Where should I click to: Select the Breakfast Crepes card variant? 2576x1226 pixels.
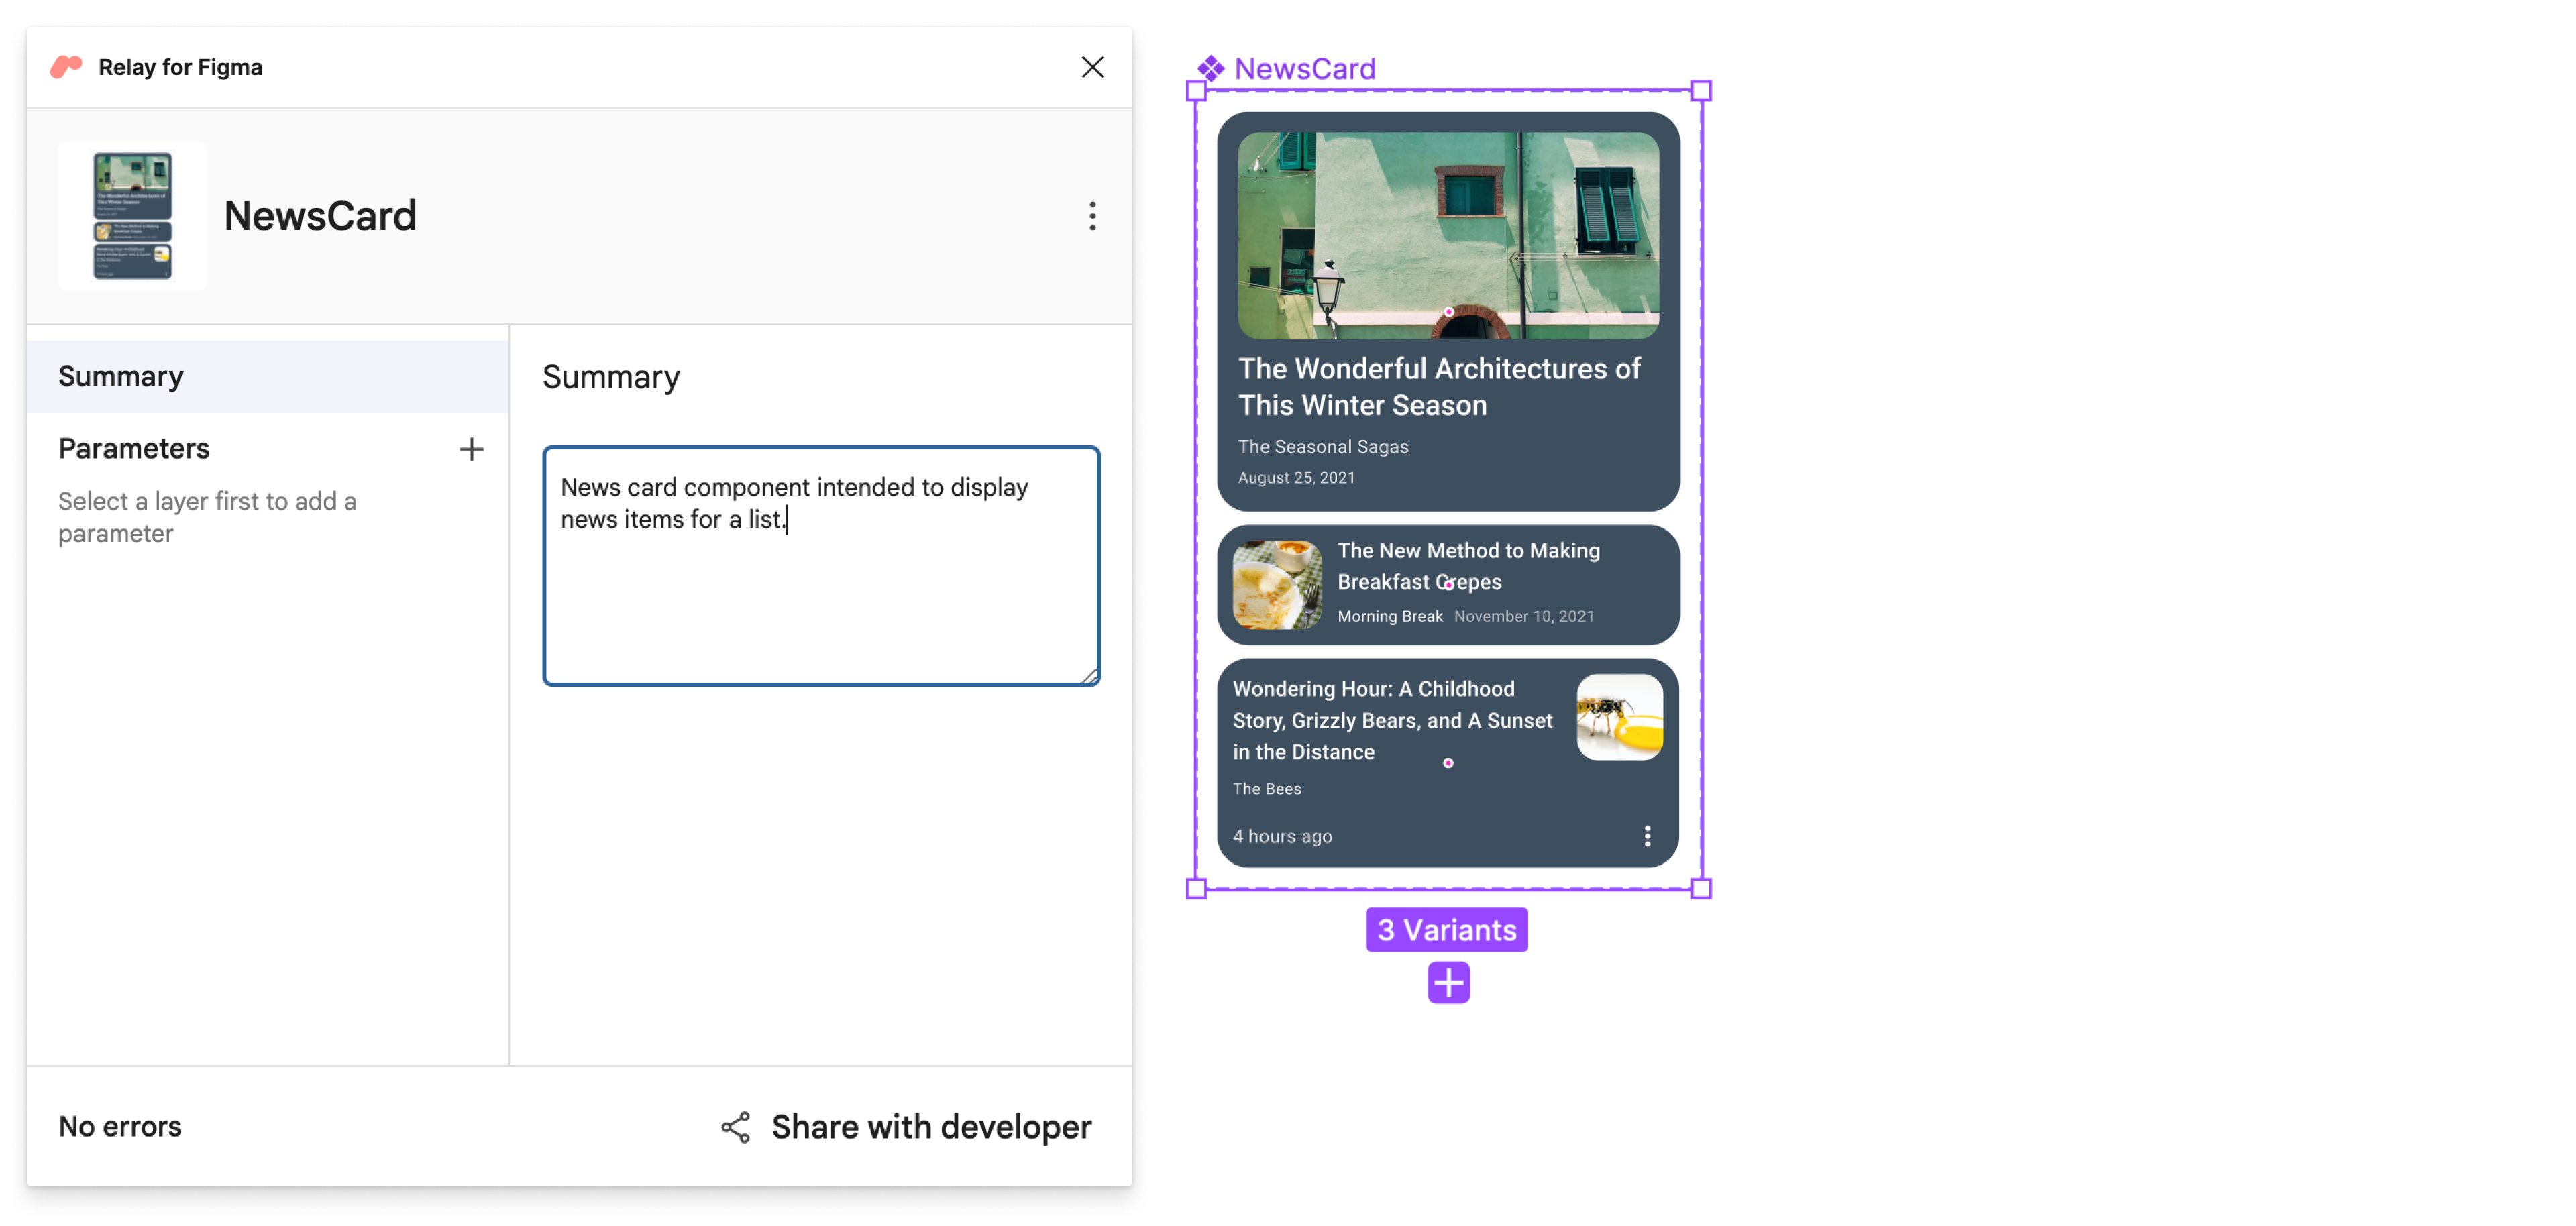click(x=1448, y=585)
